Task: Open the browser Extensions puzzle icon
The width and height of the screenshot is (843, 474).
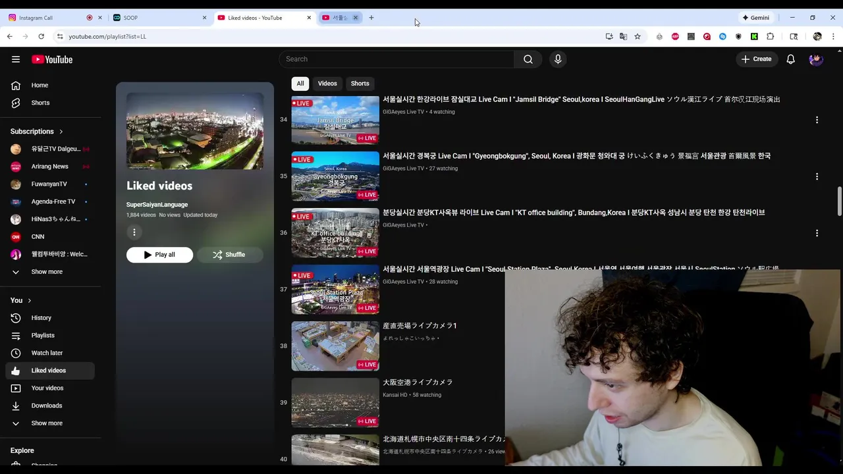Action: [x=770, y=36]
